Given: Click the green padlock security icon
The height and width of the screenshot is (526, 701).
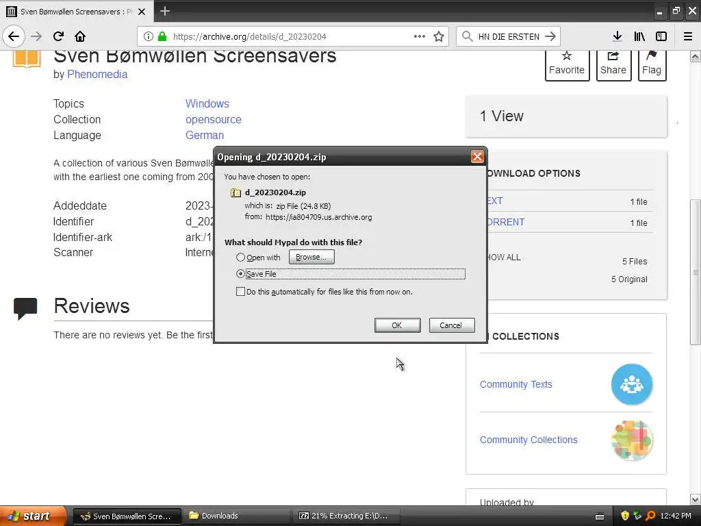Looking at the screenshot, I should (x=162, y=36).
